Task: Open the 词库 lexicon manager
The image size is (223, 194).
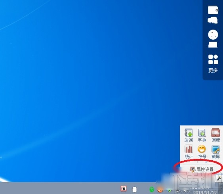Action: point(215,135)
